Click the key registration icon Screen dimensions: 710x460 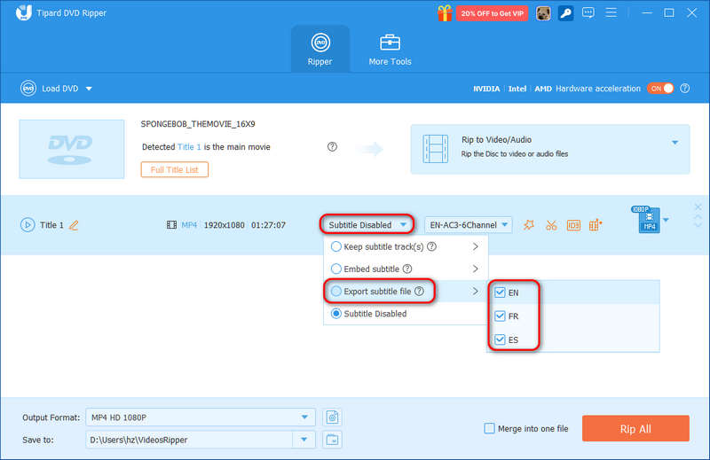click(565, 13)
